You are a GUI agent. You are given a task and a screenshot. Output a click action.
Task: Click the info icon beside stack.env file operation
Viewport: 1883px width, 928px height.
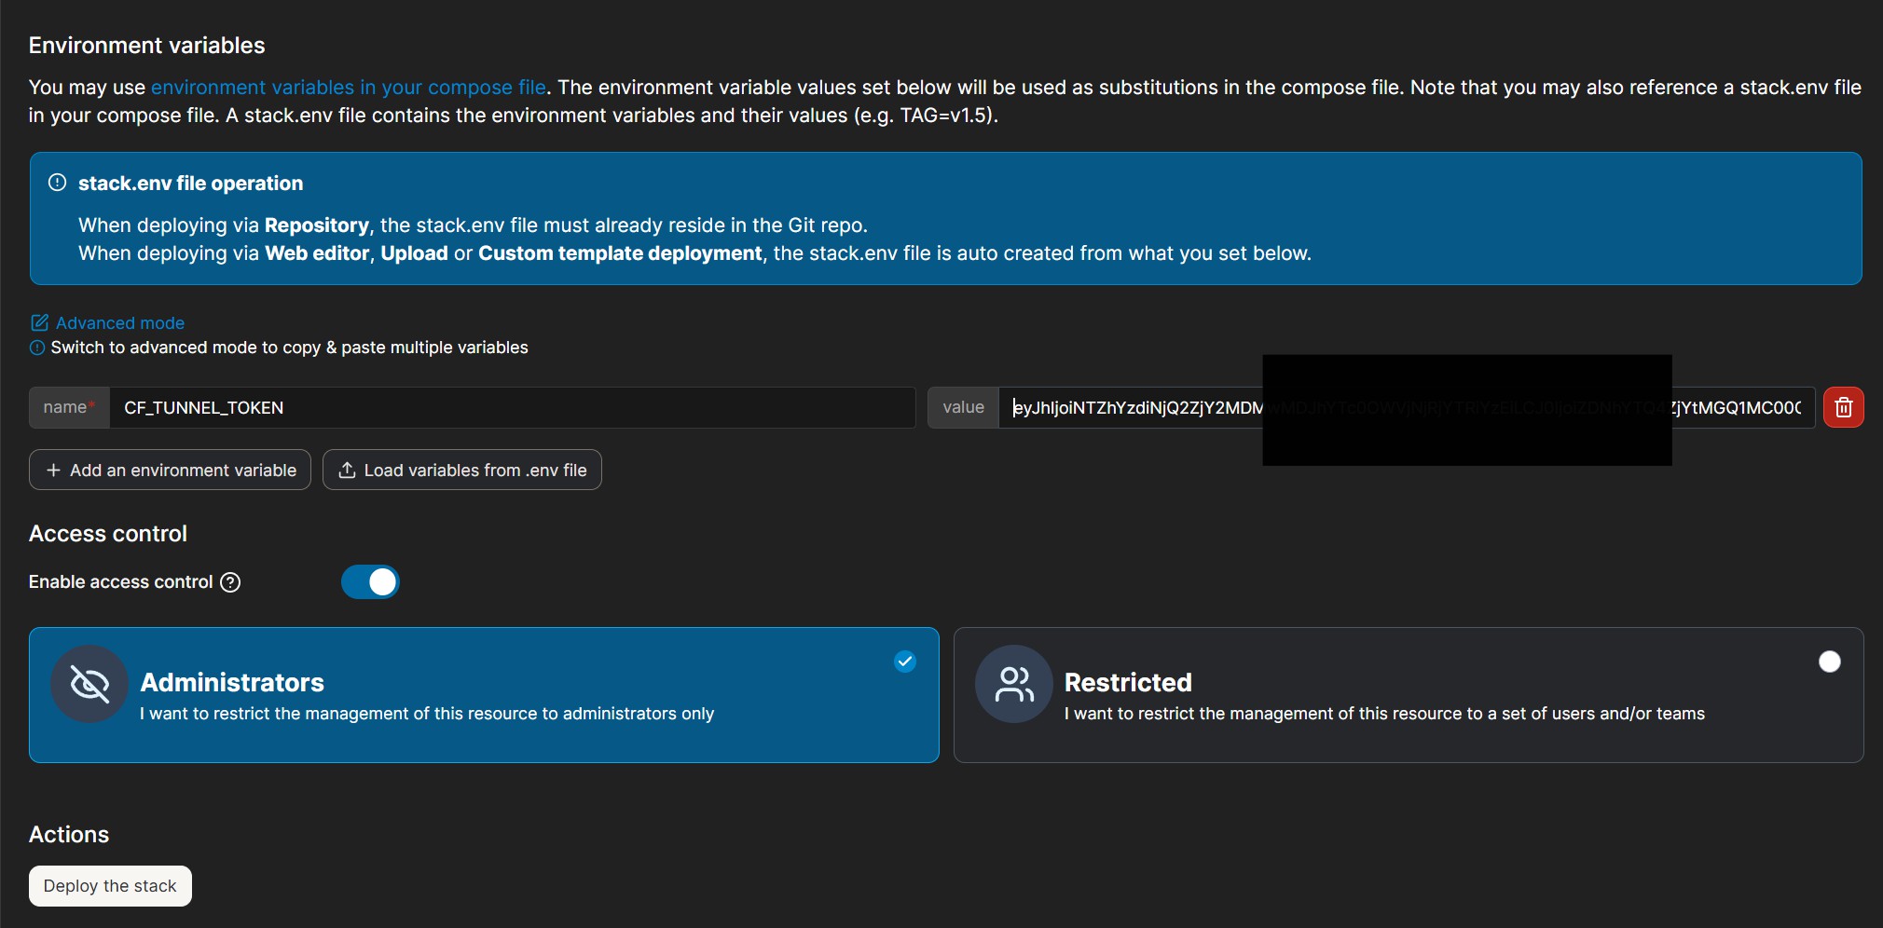[x=57, y=183]
